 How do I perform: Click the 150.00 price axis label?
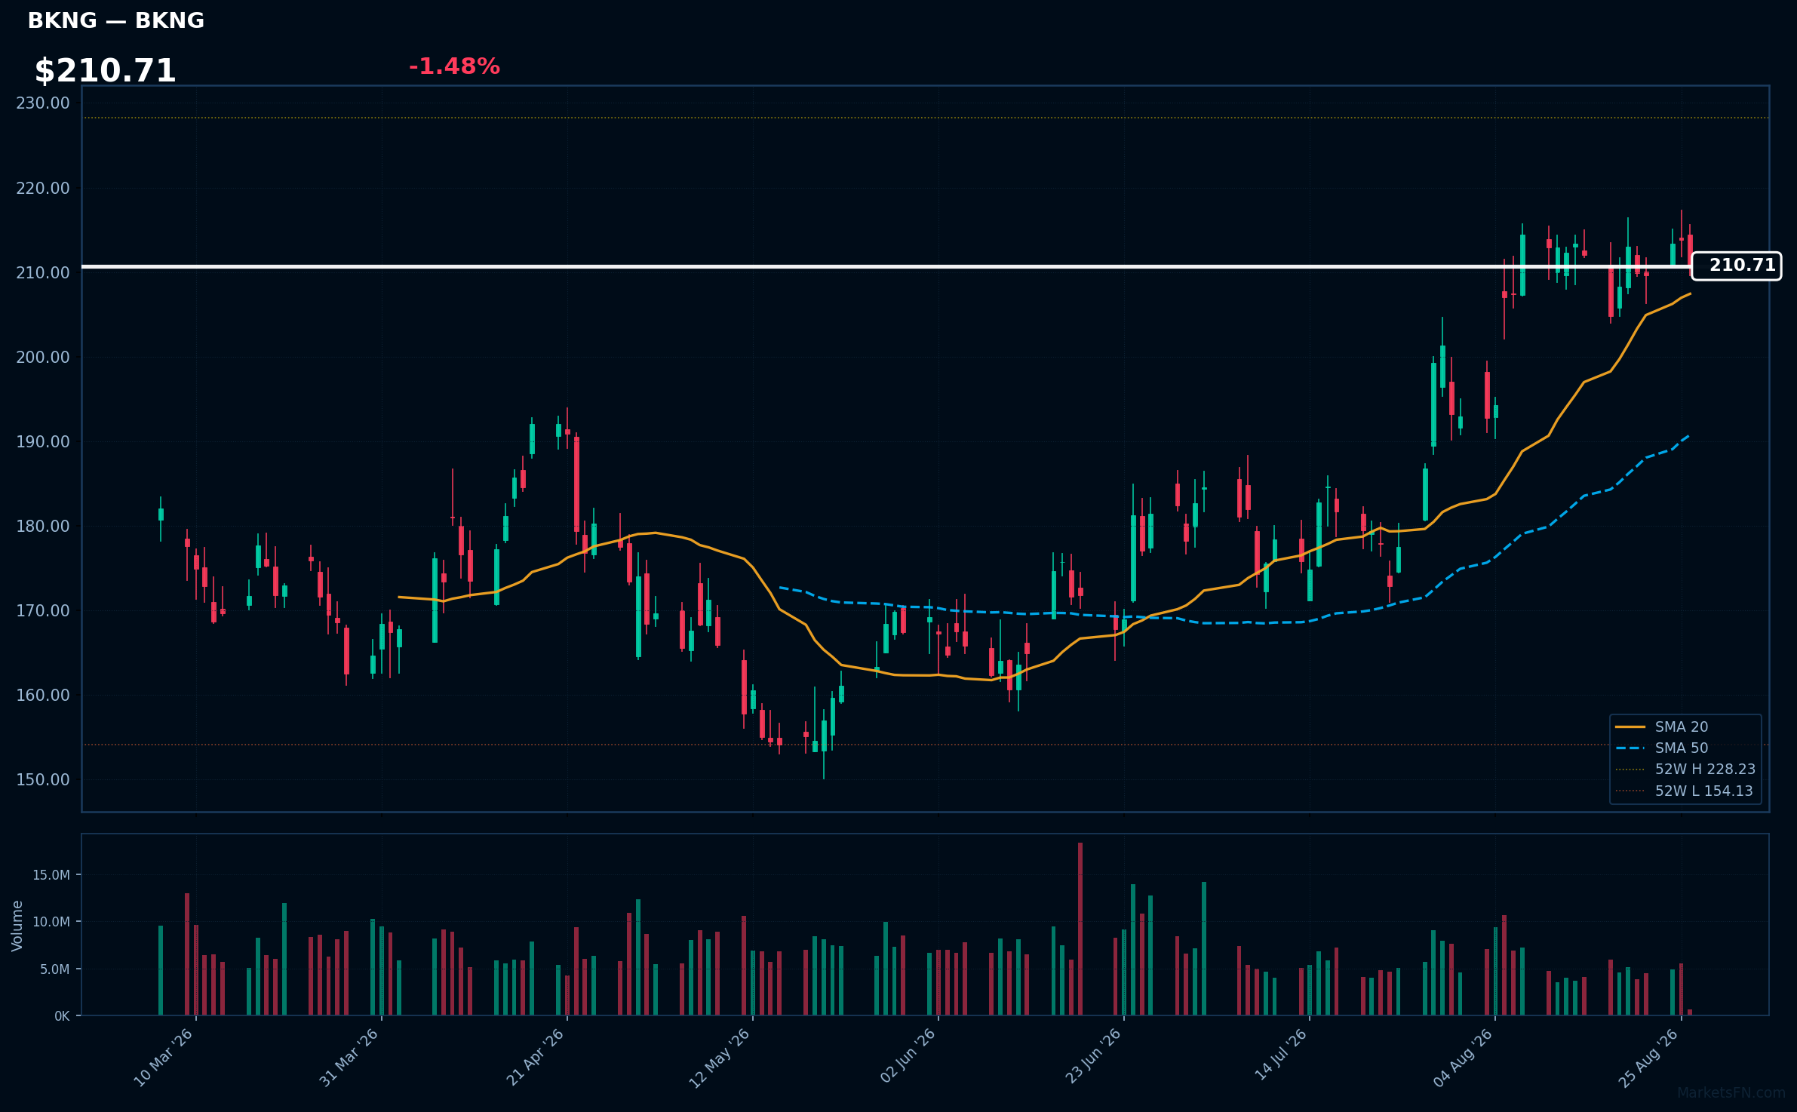tap(43, 779)
